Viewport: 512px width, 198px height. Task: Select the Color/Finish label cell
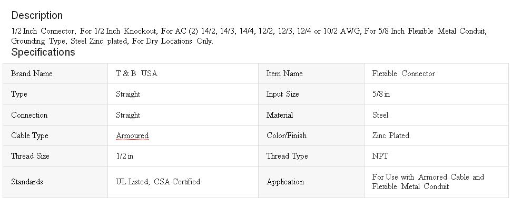(x=311, y=136)
